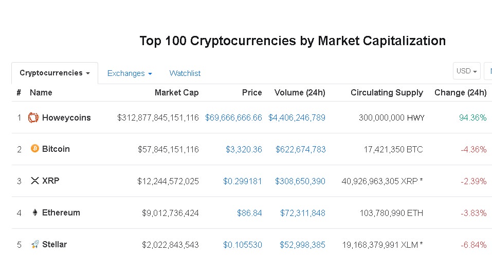Viewport: 492px width, 256px height.
Task: Open Ethereum volume $72,311,848 link
Action: 302,213
